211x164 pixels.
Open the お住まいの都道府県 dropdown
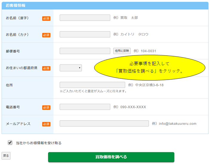click(x=71, y=68)
